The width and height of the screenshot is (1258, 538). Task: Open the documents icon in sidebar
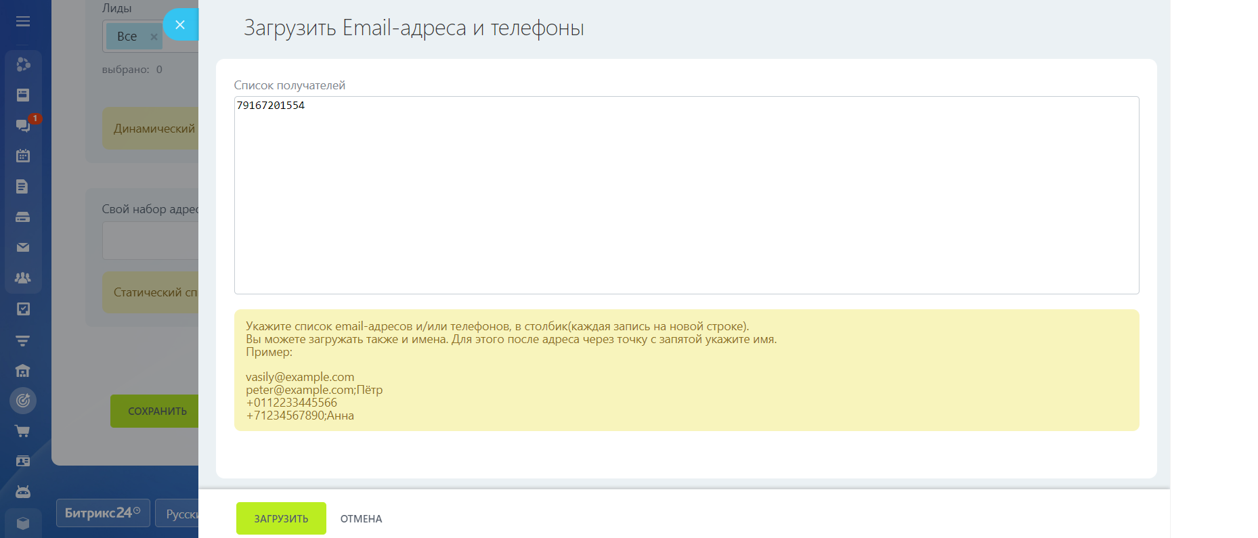[x=23, y=186]
